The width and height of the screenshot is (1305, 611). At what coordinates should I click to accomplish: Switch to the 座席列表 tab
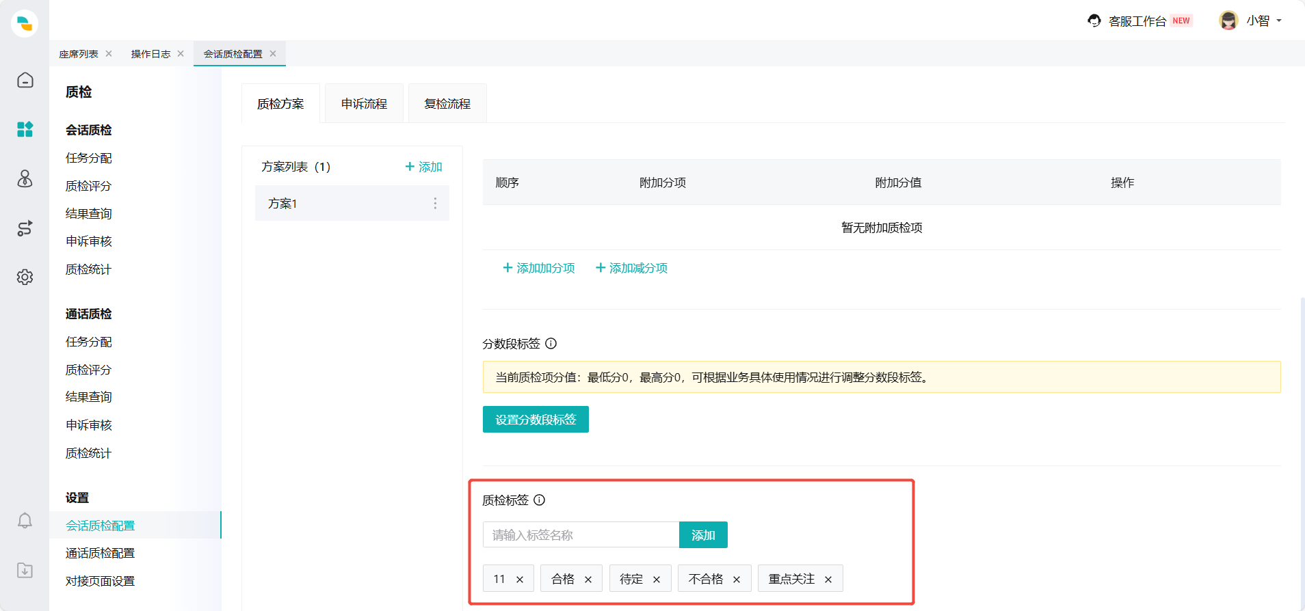click(x=79, y=54)
